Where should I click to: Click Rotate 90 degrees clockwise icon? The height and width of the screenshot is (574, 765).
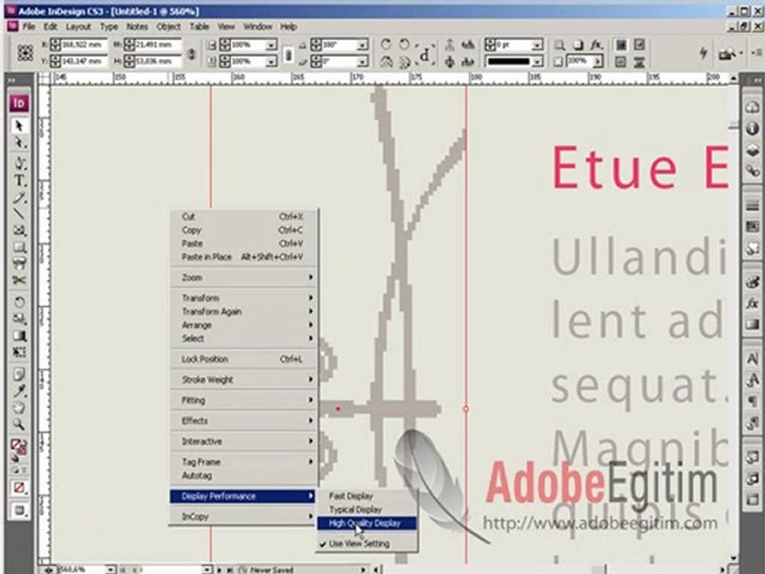coord(386,45)
